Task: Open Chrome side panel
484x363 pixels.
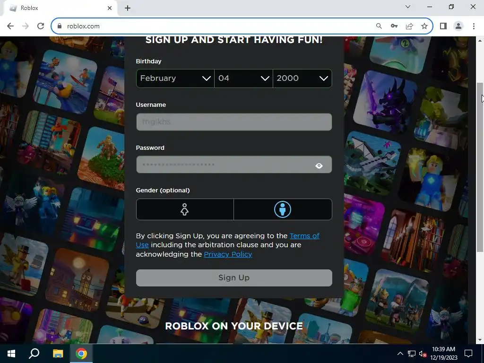Action: click(x=443, y=26)
